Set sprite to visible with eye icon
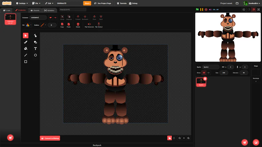The width and height of the screenshot is (262, 147). [x=204, y=73]
